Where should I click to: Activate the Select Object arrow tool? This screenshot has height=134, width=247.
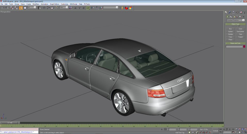point(21,8)
